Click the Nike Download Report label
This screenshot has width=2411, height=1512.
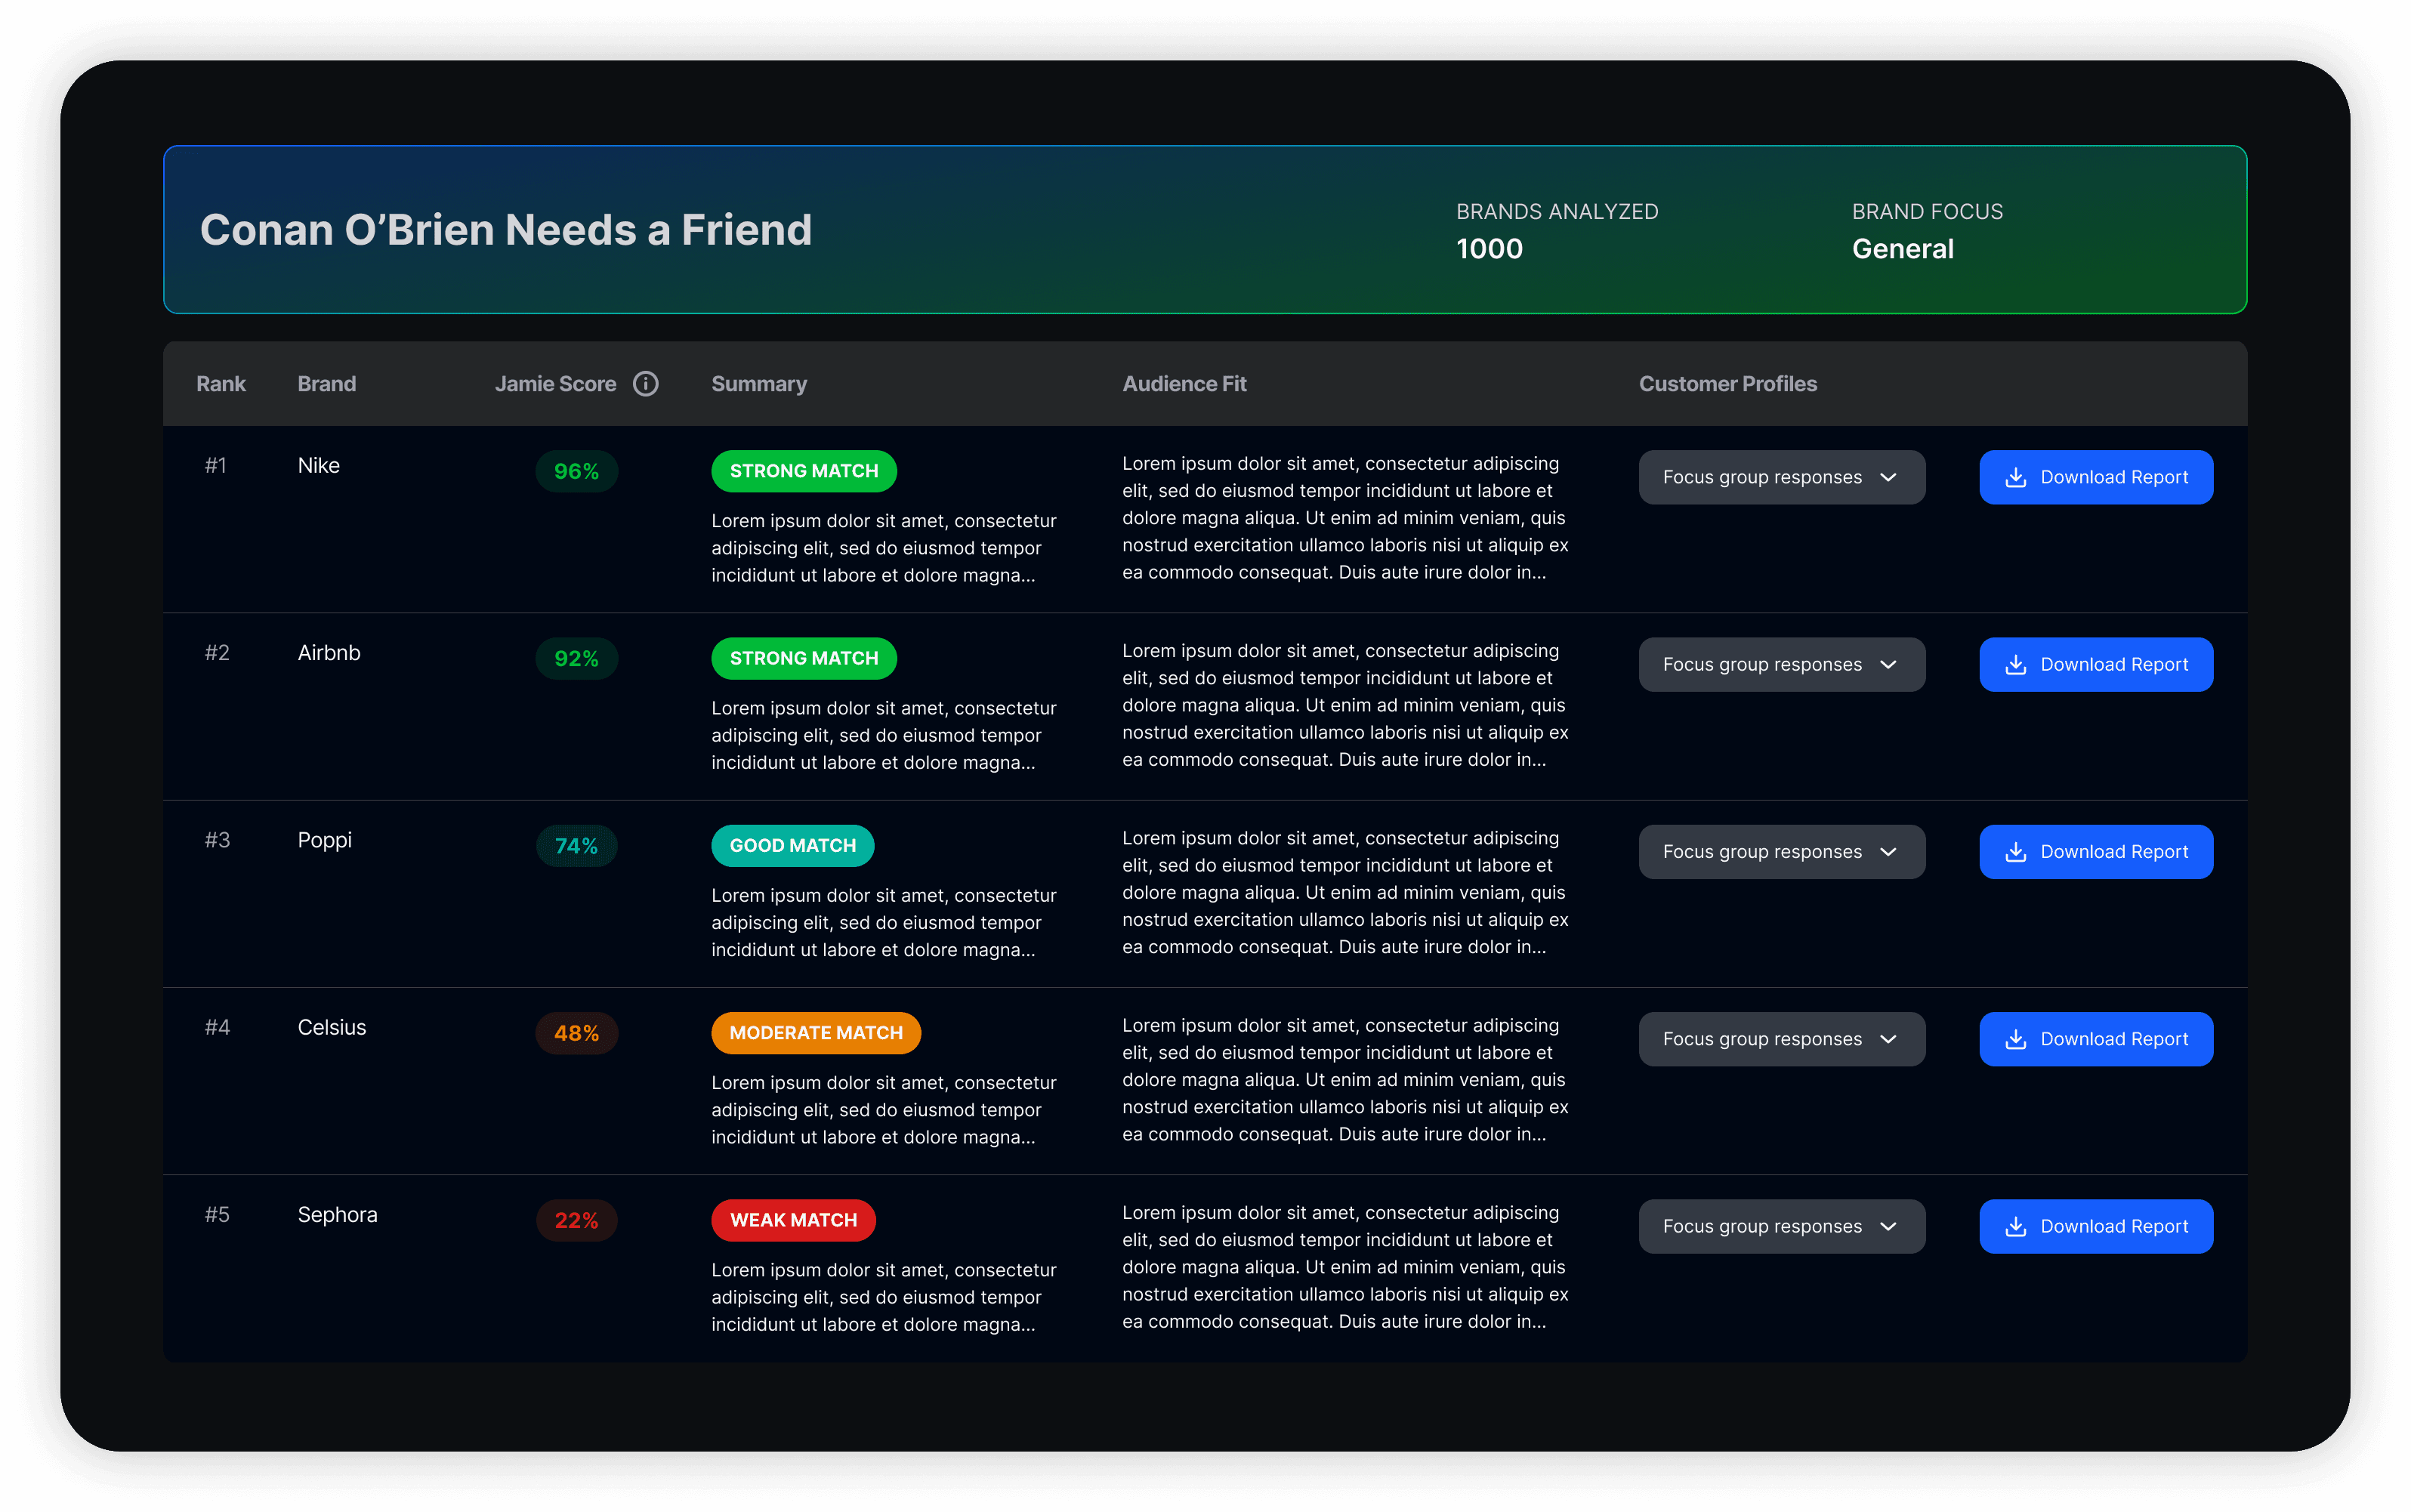(x=2114, y=477)
